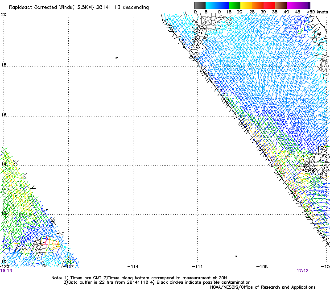This screenshot has width=330, height=290.
Task: Click the small island outline near 18N
Action: point(116,58)
